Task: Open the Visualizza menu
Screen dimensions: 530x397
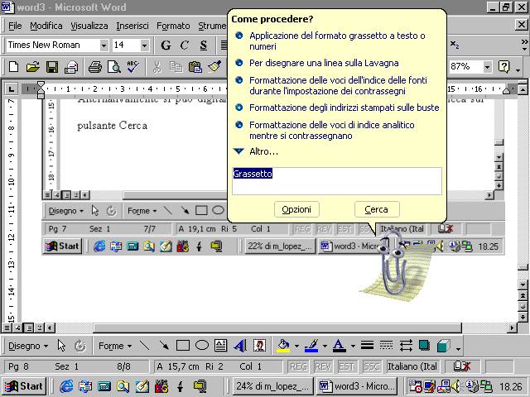Action: 89,26
